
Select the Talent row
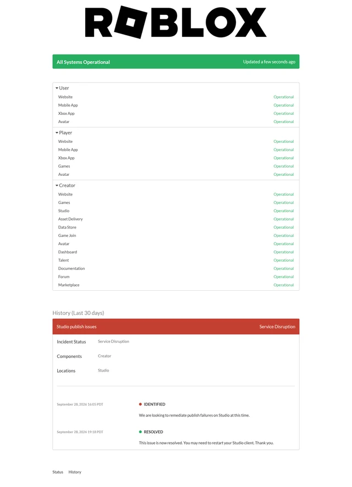[x=176, y=261]
